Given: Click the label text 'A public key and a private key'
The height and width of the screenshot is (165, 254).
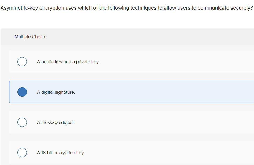Looking at the screenshot, I should point(68,62).
